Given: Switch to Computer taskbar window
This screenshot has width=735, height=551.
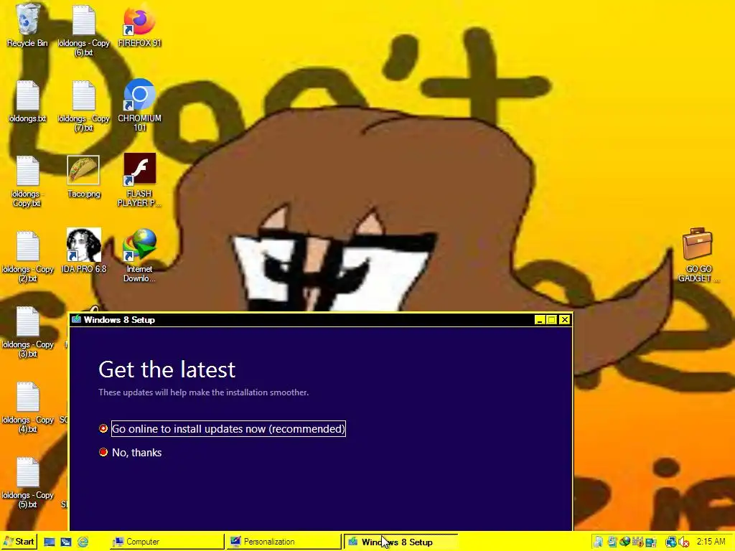Looking at the screenshot, I should 167,542.
